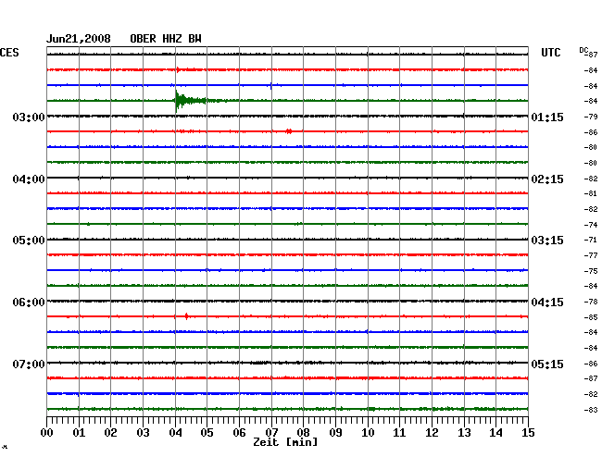Click the 06 minute axis label
Viewport: 602px width, 457px height.
click(239, 433)
